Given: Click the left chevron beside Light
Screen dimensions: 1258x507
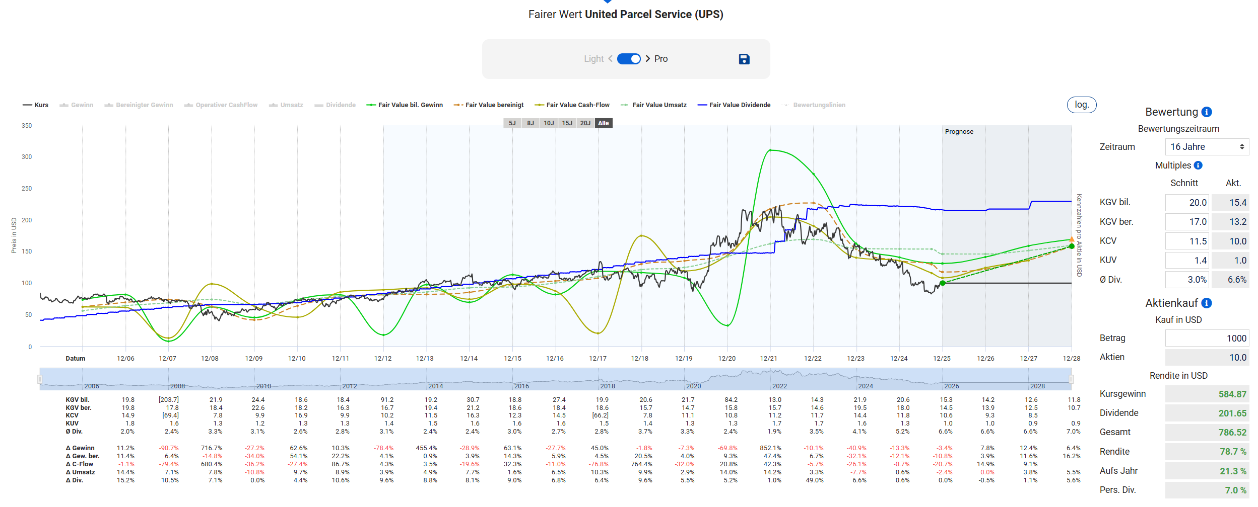Looking at the screenshot, I should click(610, 59).
